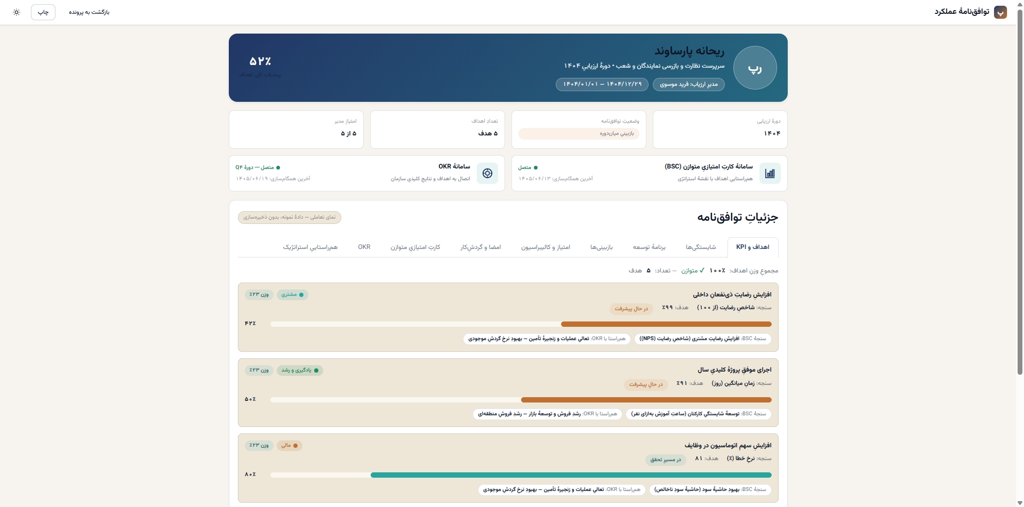The height and width of the screenshot is (507, 1024).
Task: Click the ۵۲٪ overall progress figure
Action: pos(260,61)
